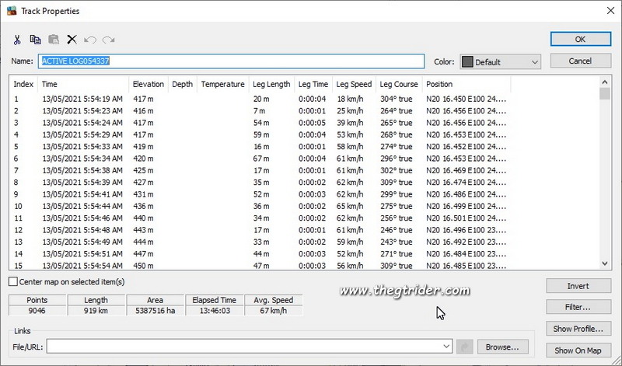Click the Show Profile... button
Viewport: 622px width, 366px height.
pyautogui.click(x=578, y=329)
